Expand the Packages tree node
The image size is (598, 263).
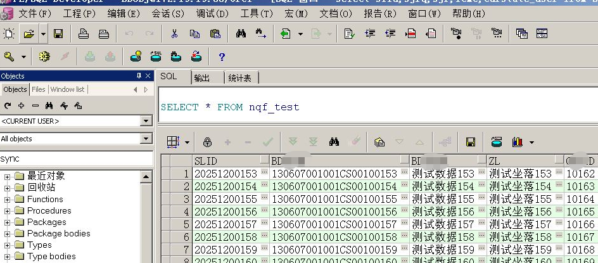pyautogui.click(x=7, y=222)
